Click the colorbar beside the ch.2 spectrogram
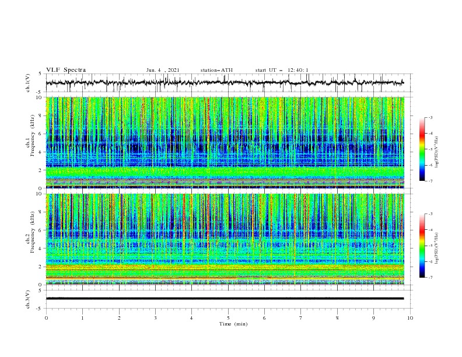Screen dimensions: 462x357 coord(422,246)
